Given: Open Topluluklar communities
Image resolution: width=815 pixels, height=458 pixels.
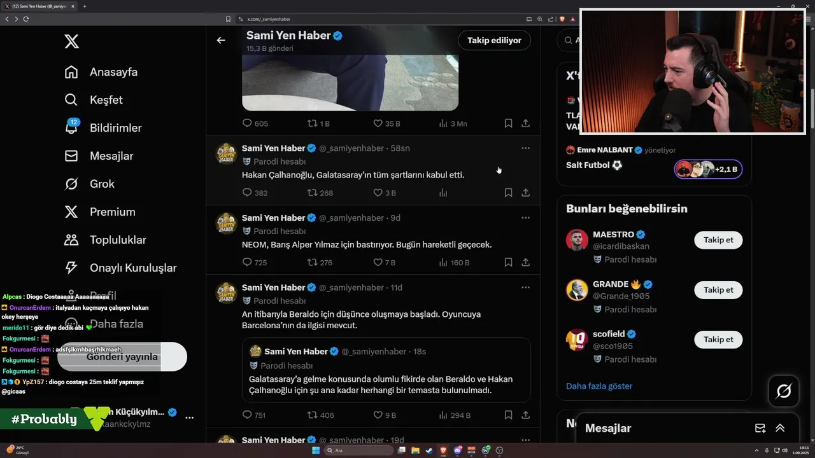Looking at the screenshot, I should pos(105,240).
